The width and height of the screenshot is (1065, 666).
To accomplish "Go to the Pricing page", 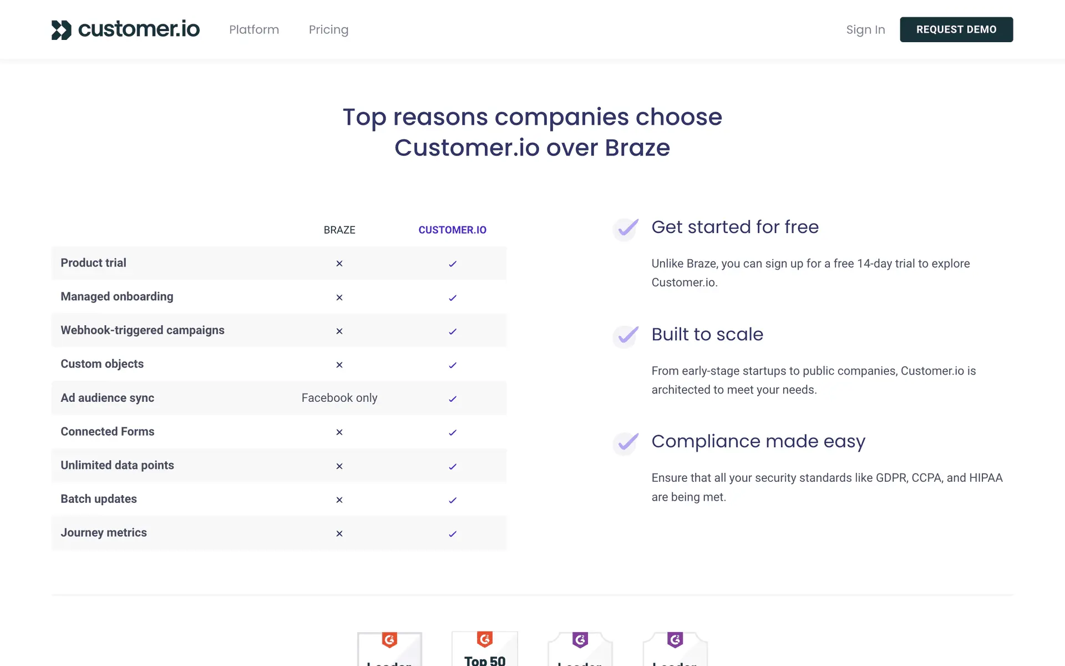I will point(328,30).
